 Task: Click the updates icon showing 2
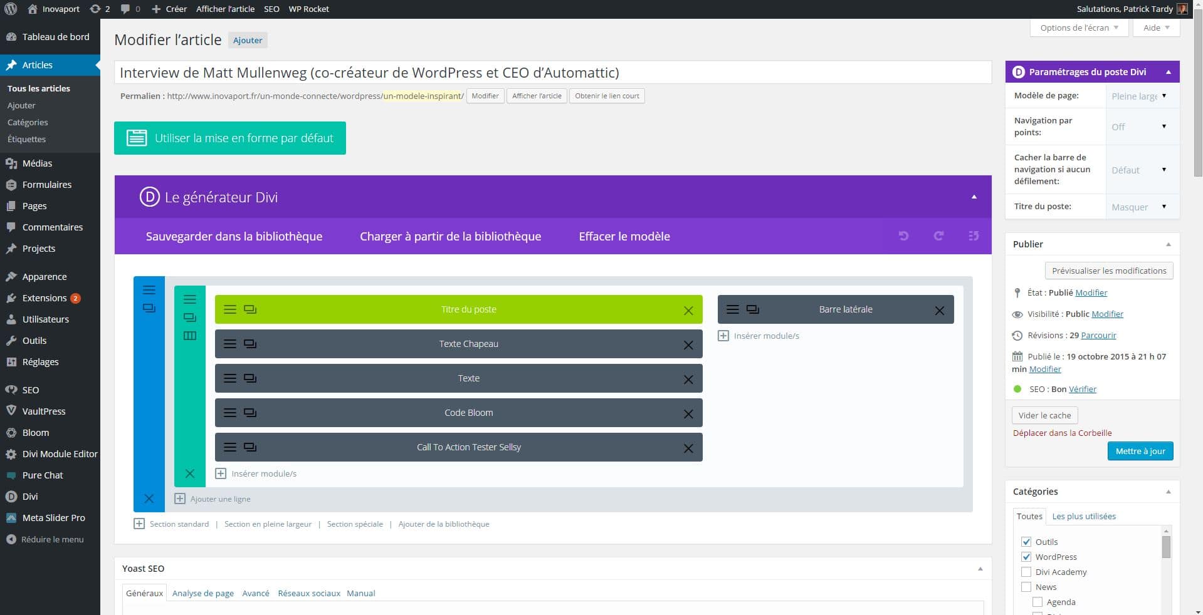click(x=100, y=9)
